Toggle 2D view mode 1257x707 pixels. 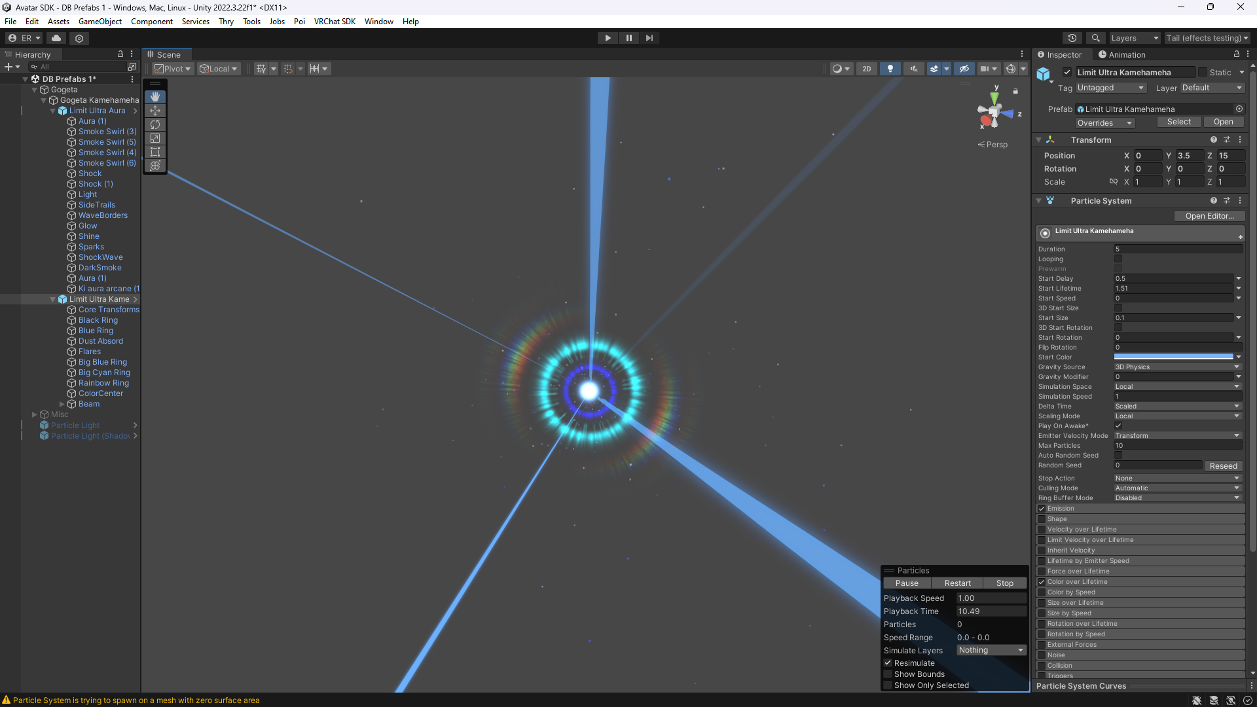click(866, 69)
